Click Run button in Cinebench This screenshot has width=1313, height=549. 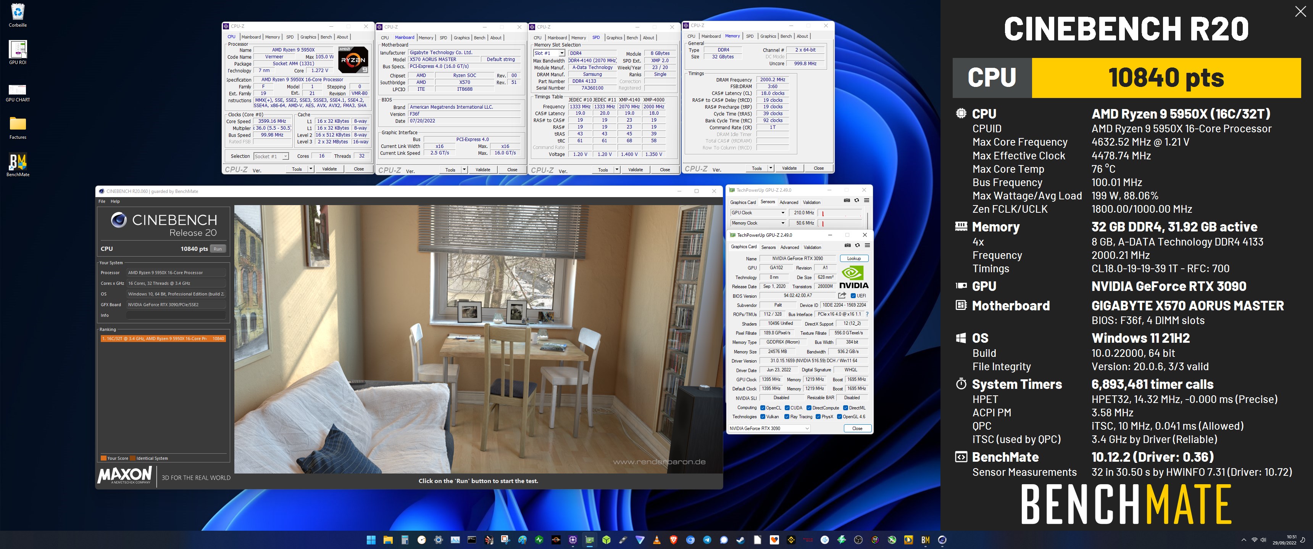(x=218, y=249)
